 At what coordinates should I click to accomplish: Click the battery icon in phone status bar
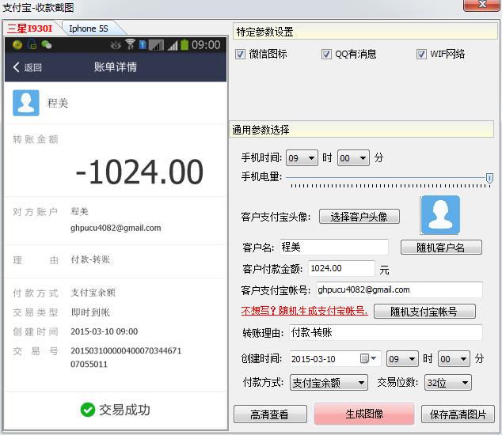(184, 45)
